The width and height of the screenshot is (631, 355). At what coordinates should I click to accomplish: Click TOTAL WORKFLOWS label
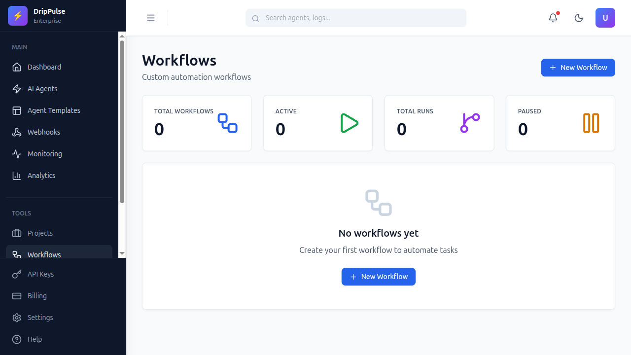tap(184, 111)
